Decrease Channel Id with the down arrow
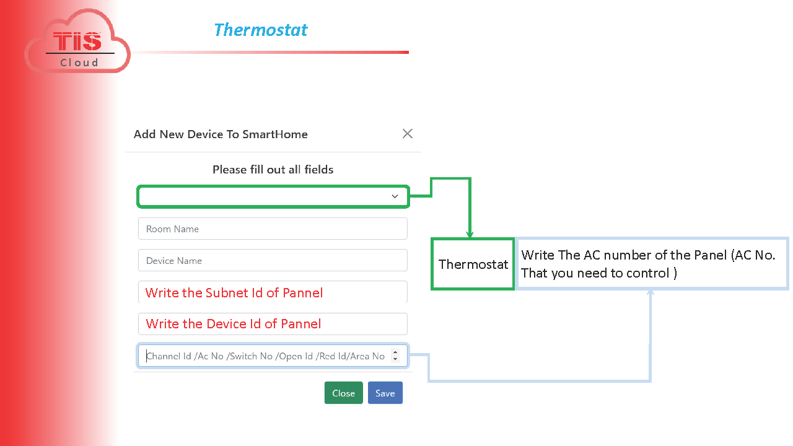This screenshot has width=793, height=446. 395,359
